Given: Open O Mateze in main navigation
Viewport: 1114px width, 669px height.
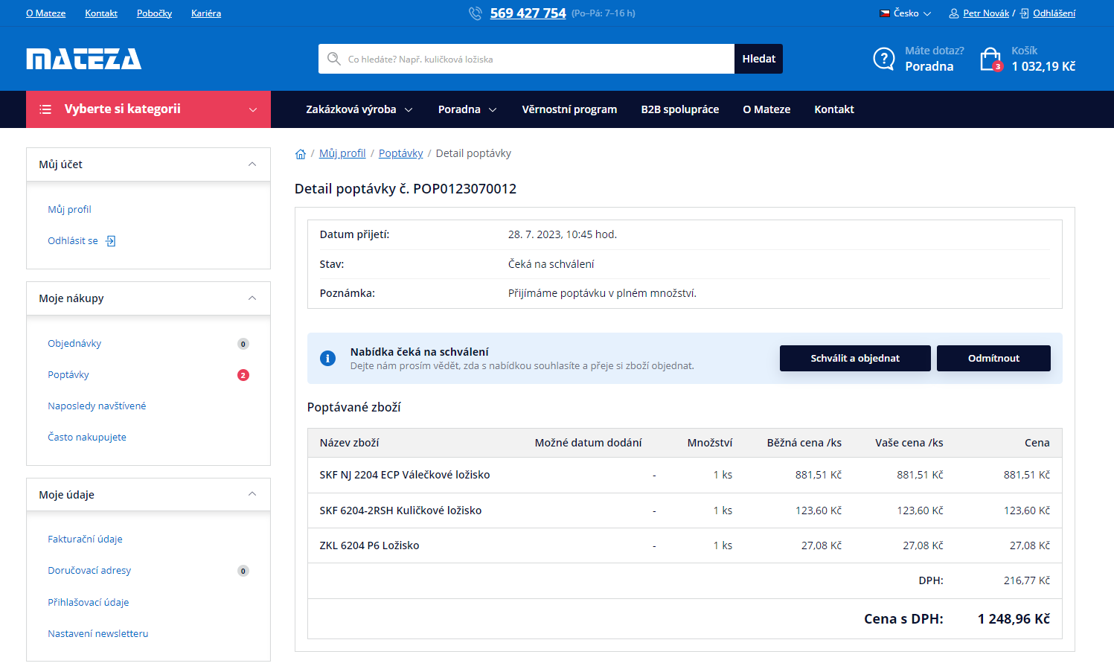Looking at the screenshot, I should click(x=766, y=109).
